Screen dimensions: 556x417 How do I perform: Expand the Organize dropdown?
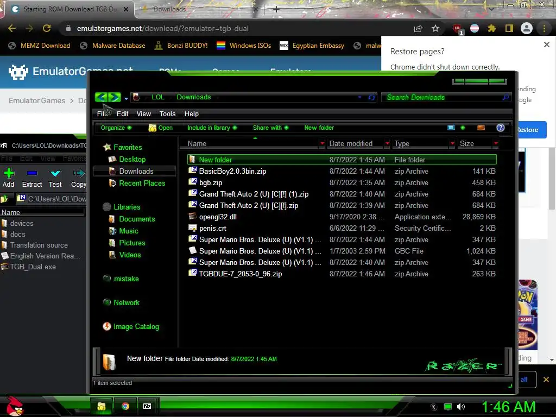[116, 128]
